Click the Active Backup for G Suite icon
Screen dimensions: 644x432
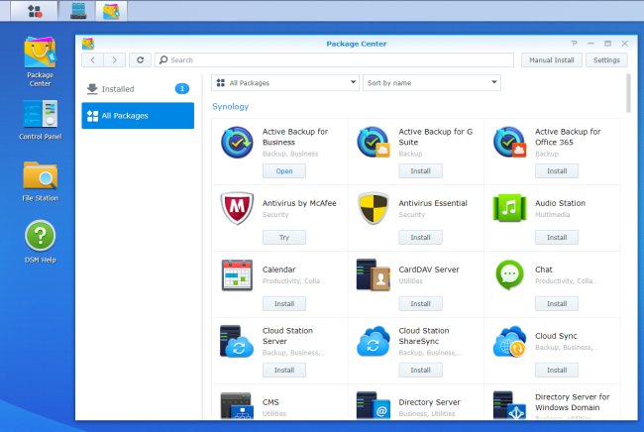[373, 142]
